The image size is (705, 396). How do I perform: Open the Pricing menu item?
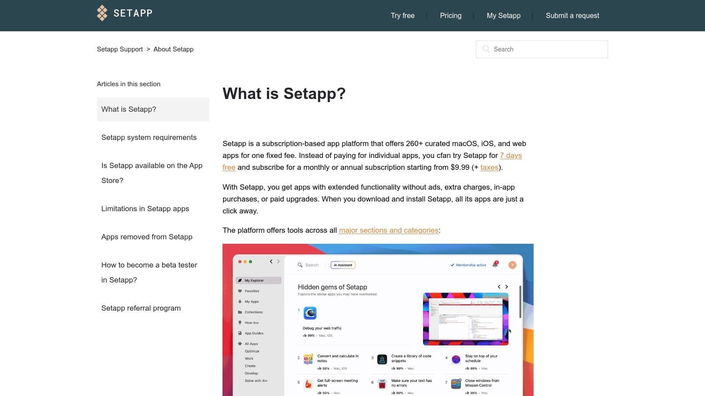click(x=450, y=15)
